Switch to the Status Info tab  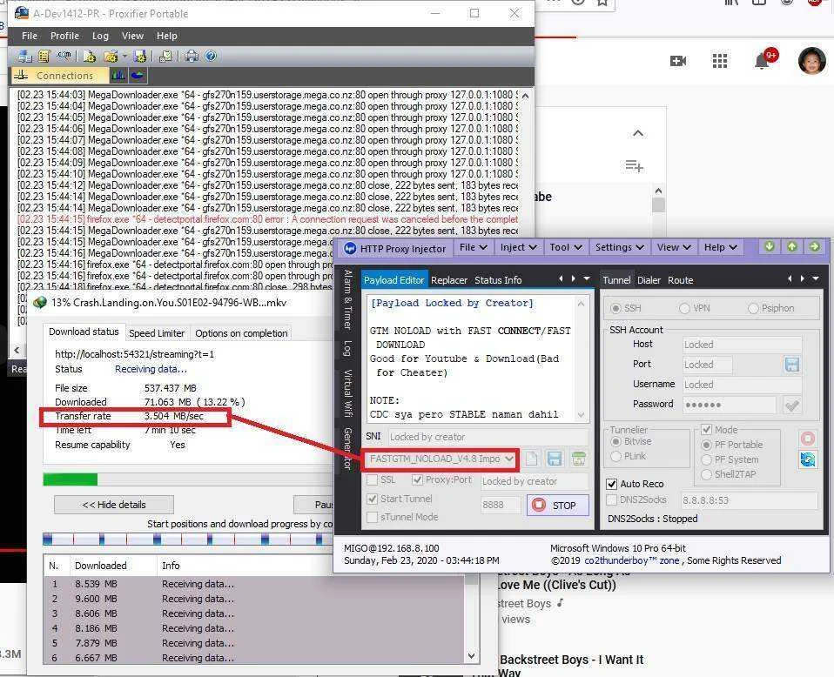[x=498, y=280]
